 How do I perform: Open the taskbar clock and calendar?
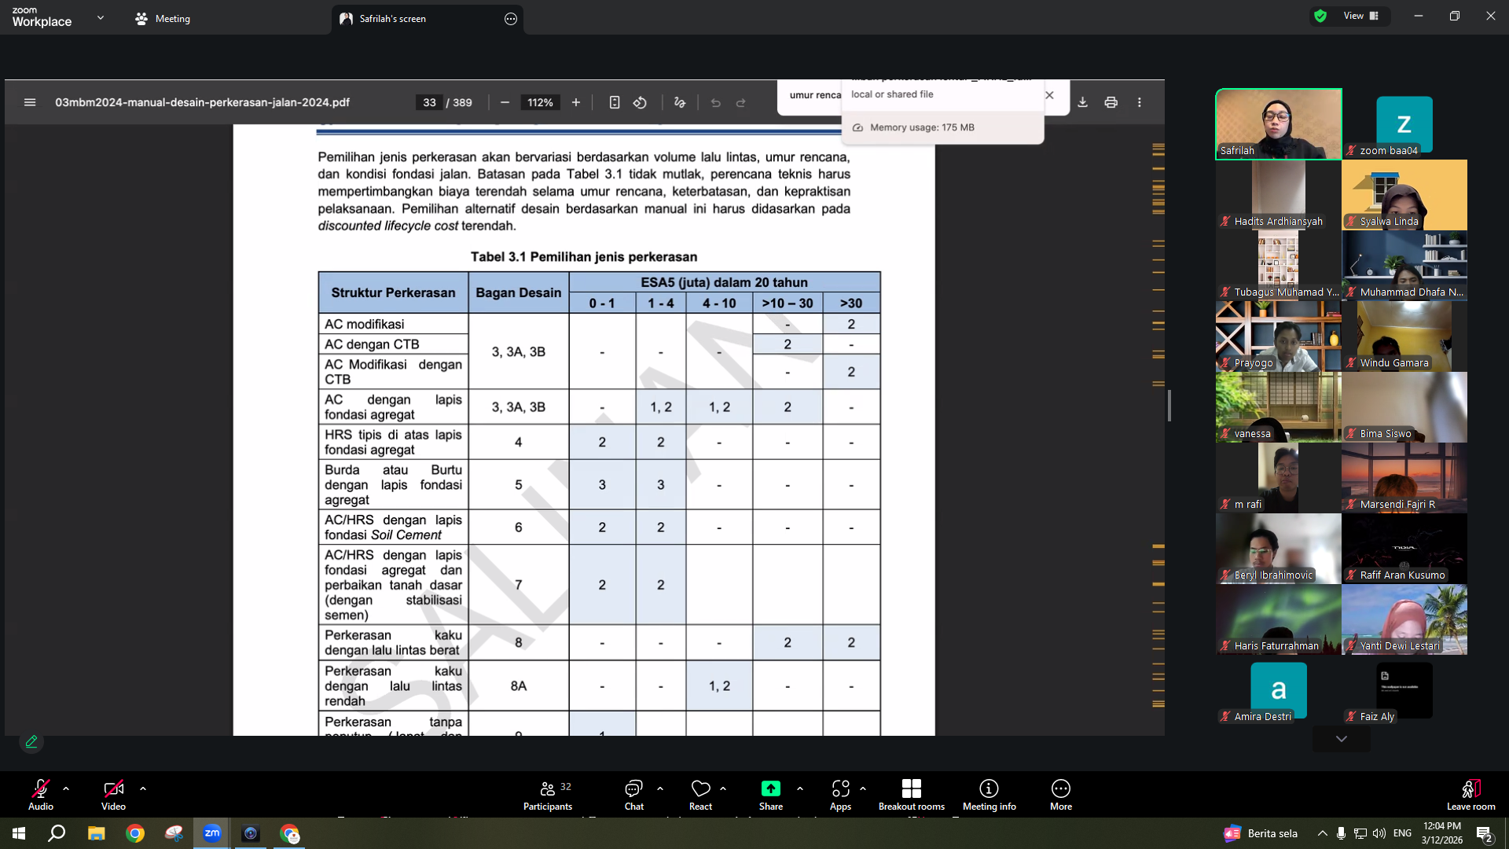(1442, 833)
